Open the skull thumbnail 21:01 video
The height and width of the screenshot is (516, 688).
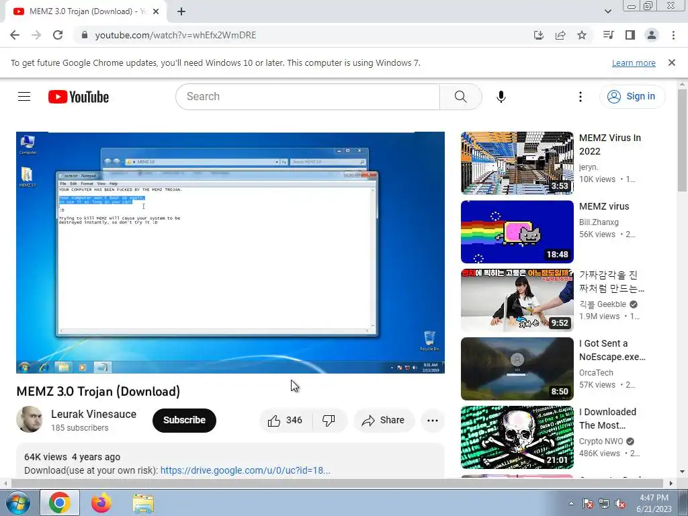pos(517,437)
